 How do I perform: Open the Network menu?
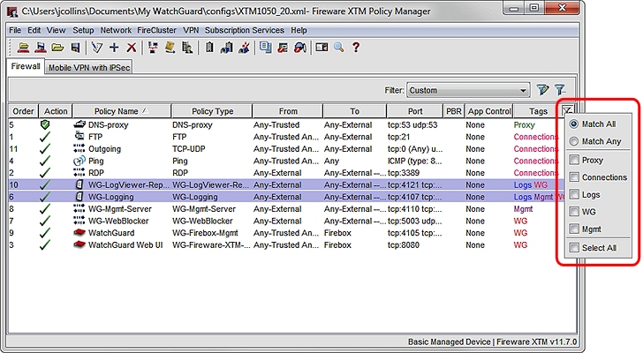tap(116, 30)
